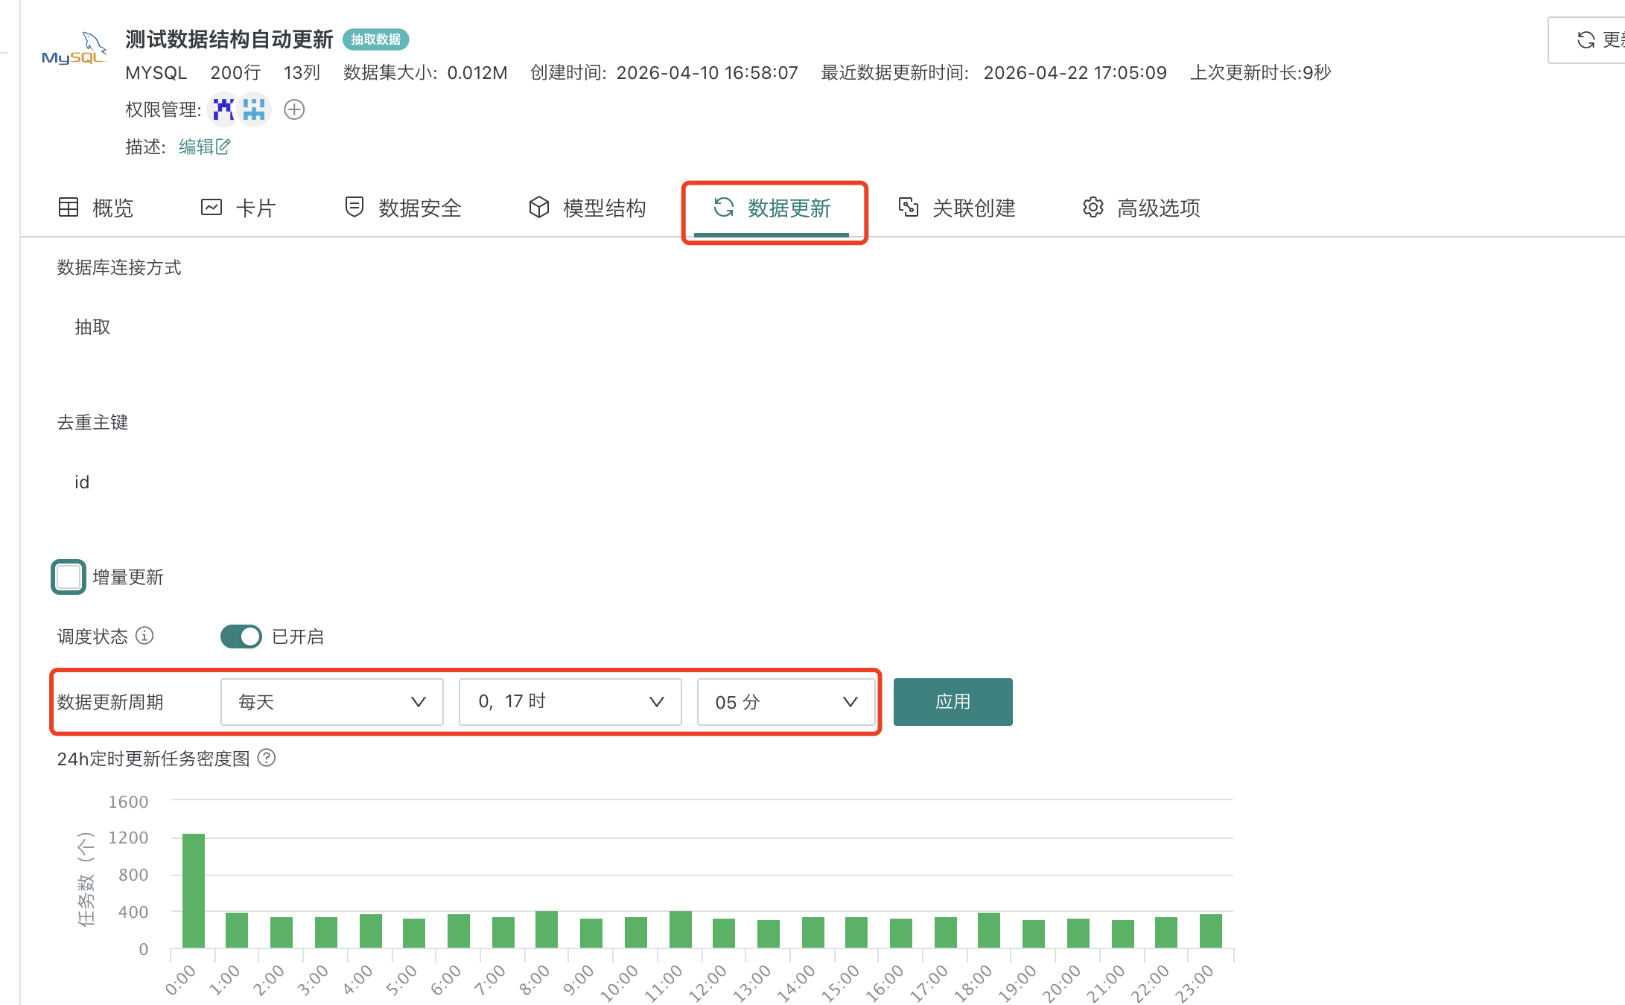Enable the 增量更新 checkbox

click(x=68, y=577)
